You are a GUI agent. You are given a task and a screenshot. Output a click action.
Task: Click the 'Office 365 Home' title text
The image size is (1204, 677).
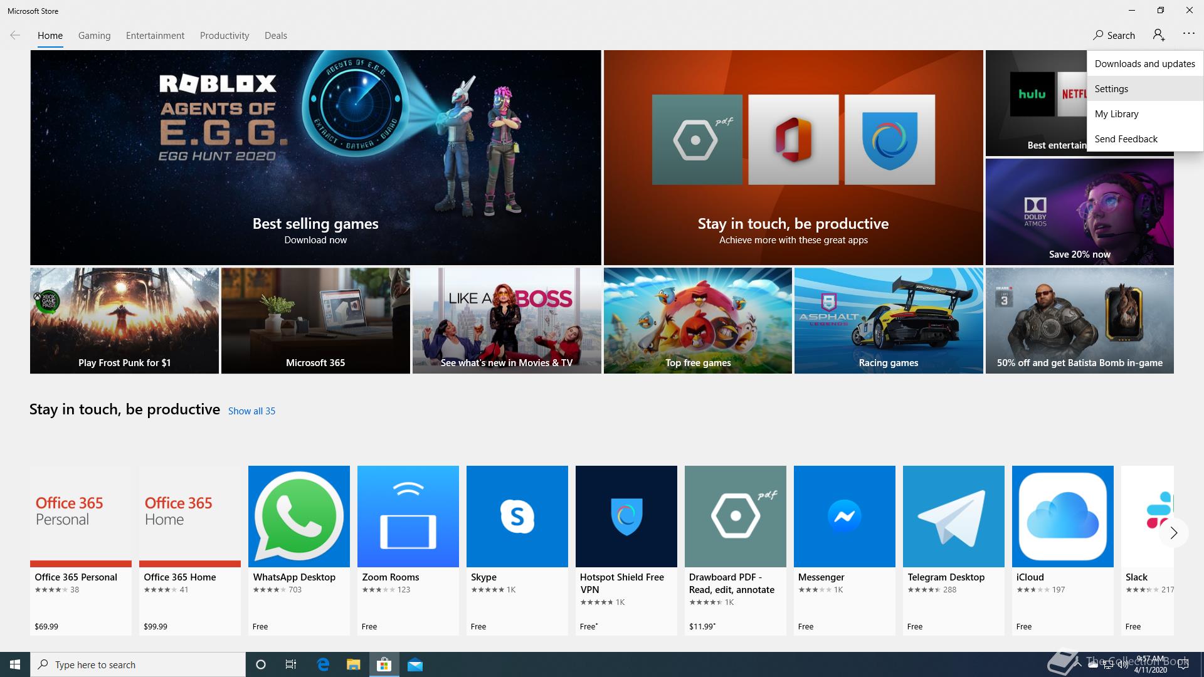pos(180,577)
